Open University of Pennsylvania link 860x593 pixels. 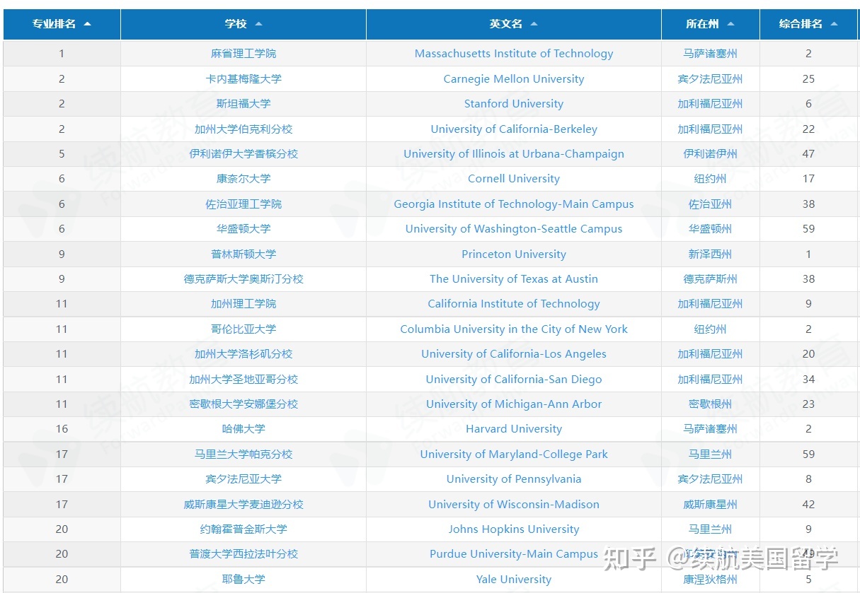(x=514, y=479)
